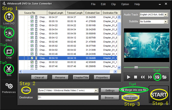Open profile Settings

(x=110, y=91)
